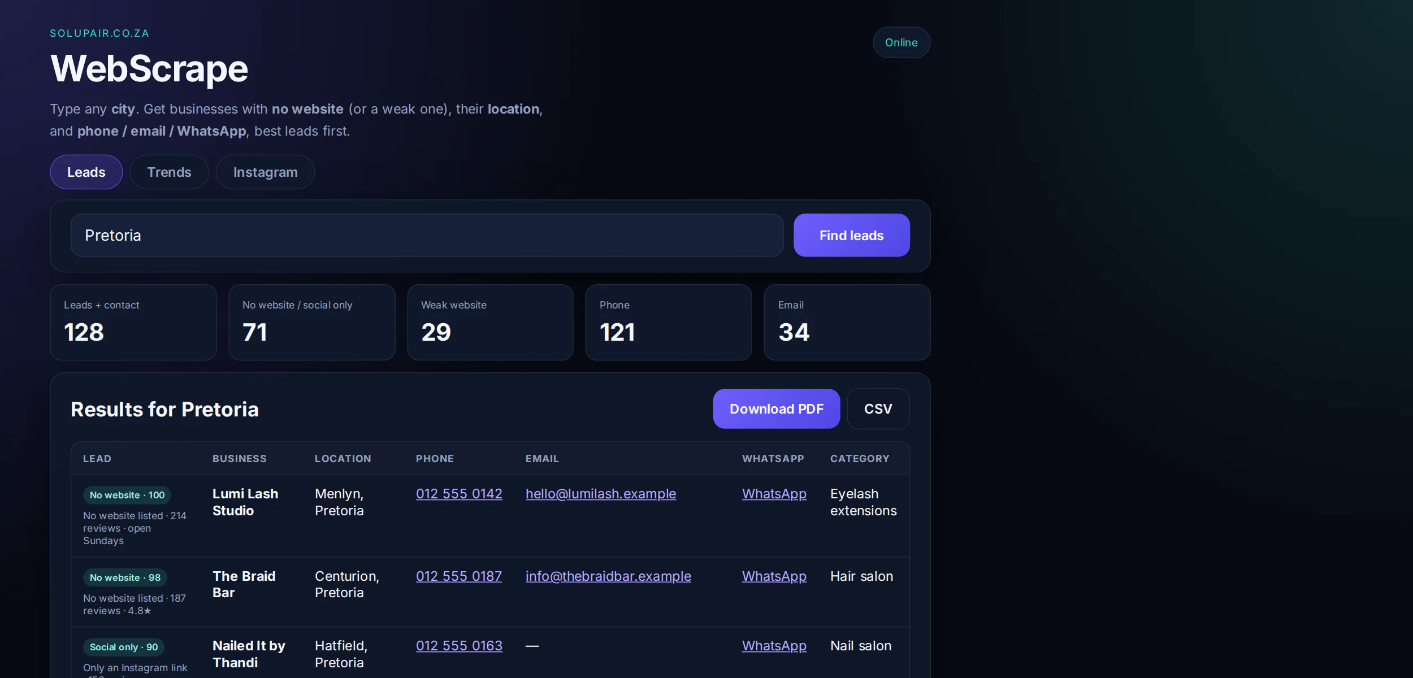The height and width of the screenshot is (678, 1413).
Task: Open WhatsApp link for Nailed It by Thandi
Action: [x=774, y=646]
